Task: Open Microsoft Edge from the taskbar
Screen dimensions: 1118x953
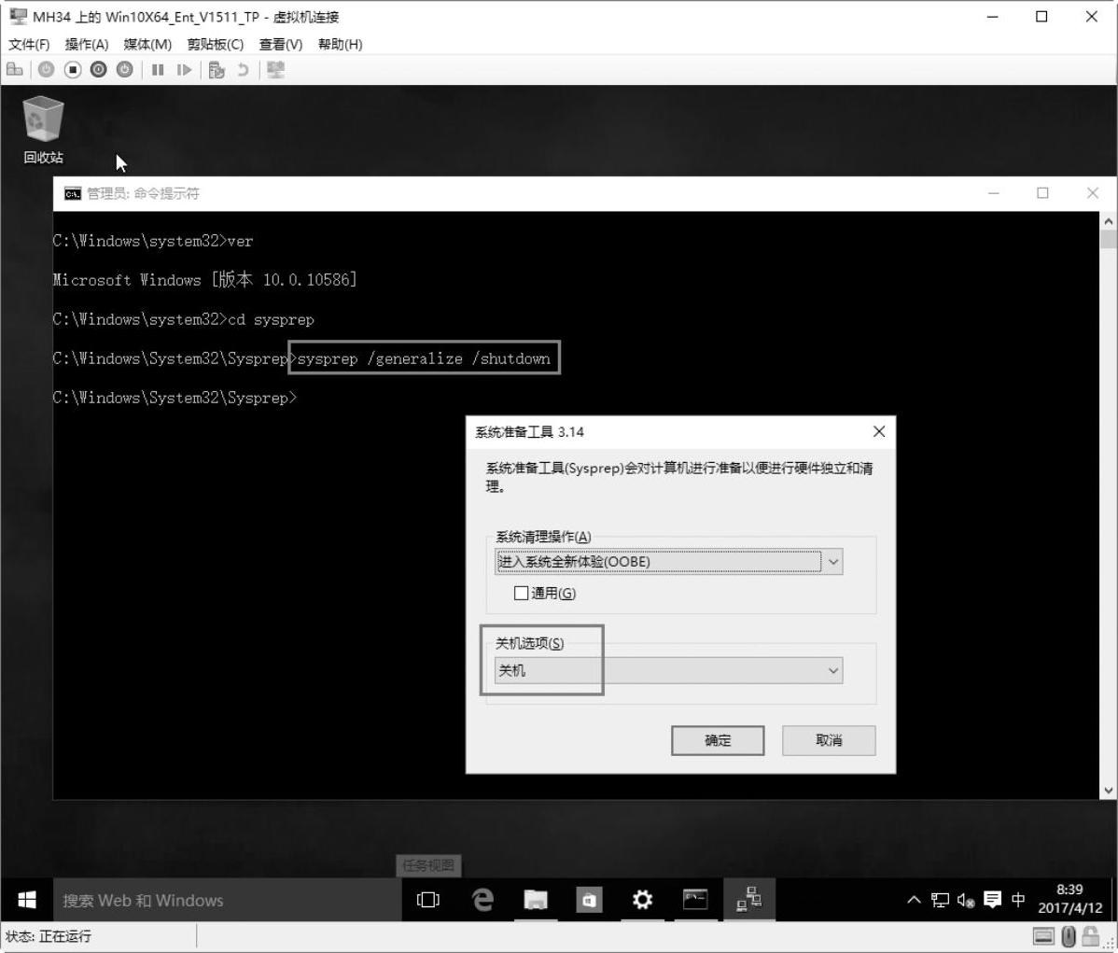Action: click(482, 900)
